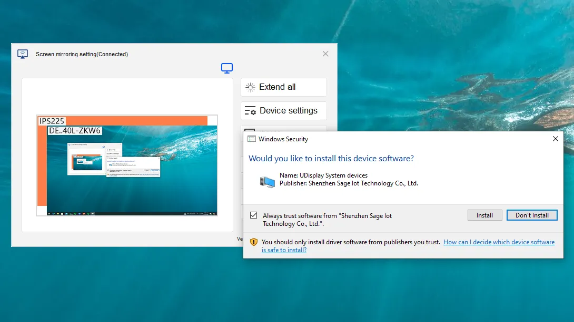The image size is (574, 322).
Task: Close the Windows Security dialog
Action: click(555, 139)
